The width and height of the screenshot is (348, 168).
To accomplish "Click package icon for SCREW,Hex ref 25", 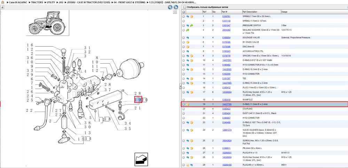I will tap(191, 141).
